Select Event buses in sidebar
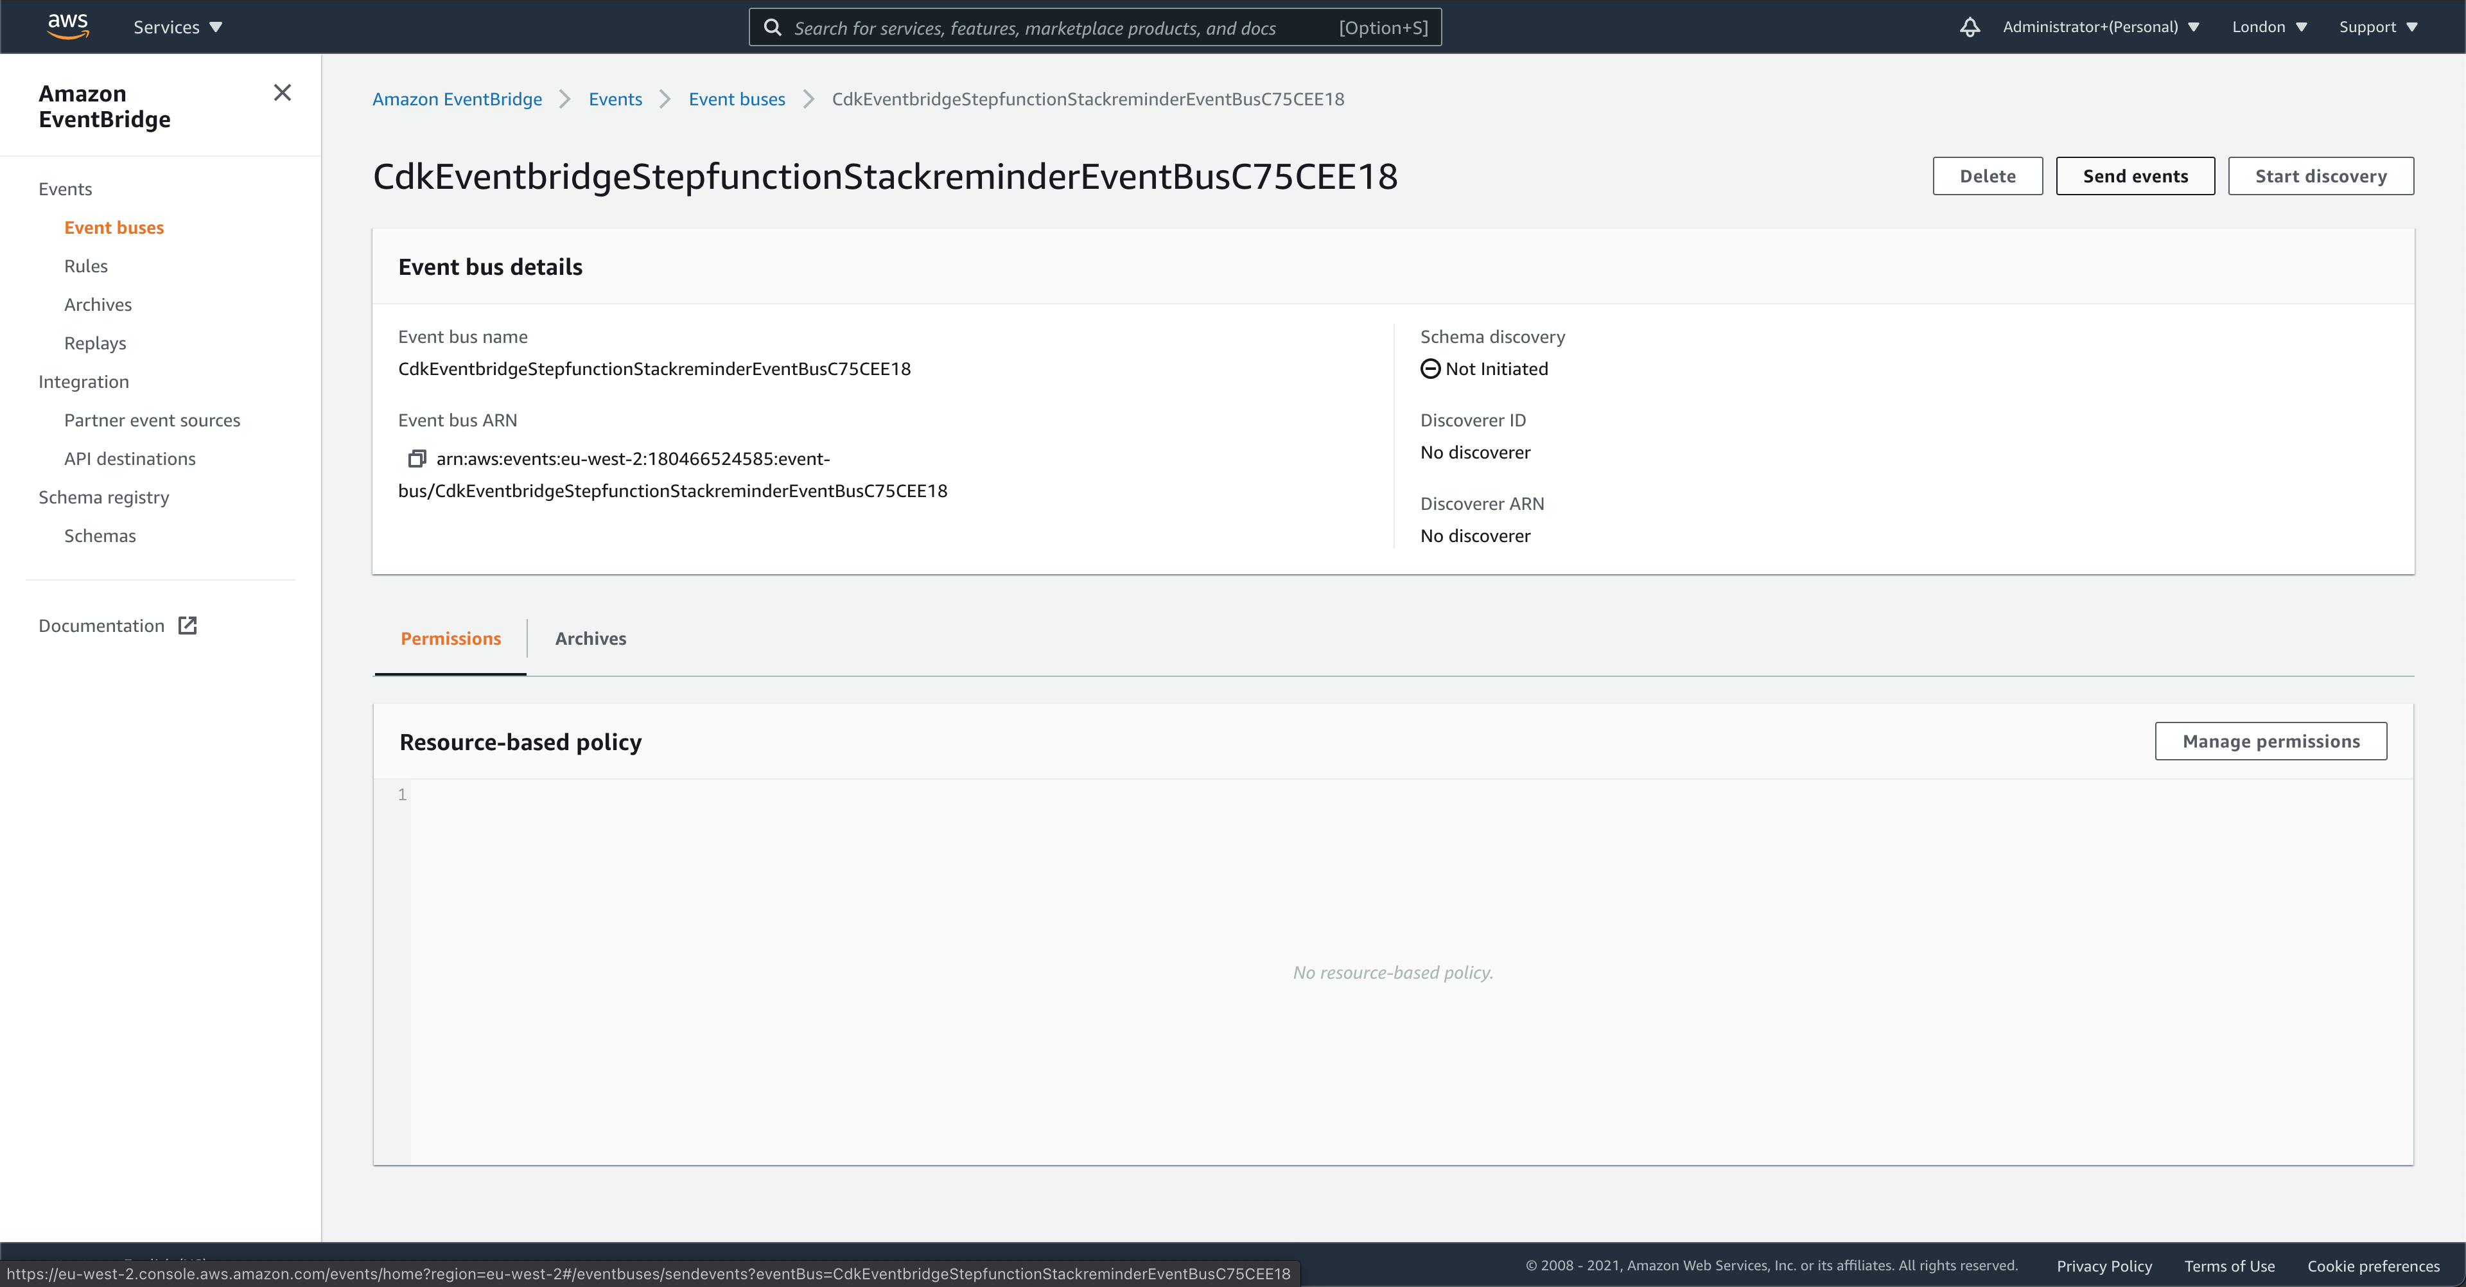Image resolution: width=2466 pixels, height=1287 pixels. (x=114, y=227)
